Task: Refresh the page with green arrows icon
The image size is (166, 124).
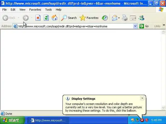Action: tap(46, 18)
